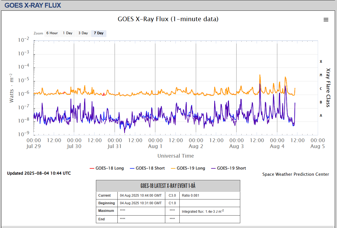Click the GOES-18 LATEST X-RAY EVENT table header

coord(168,186)
